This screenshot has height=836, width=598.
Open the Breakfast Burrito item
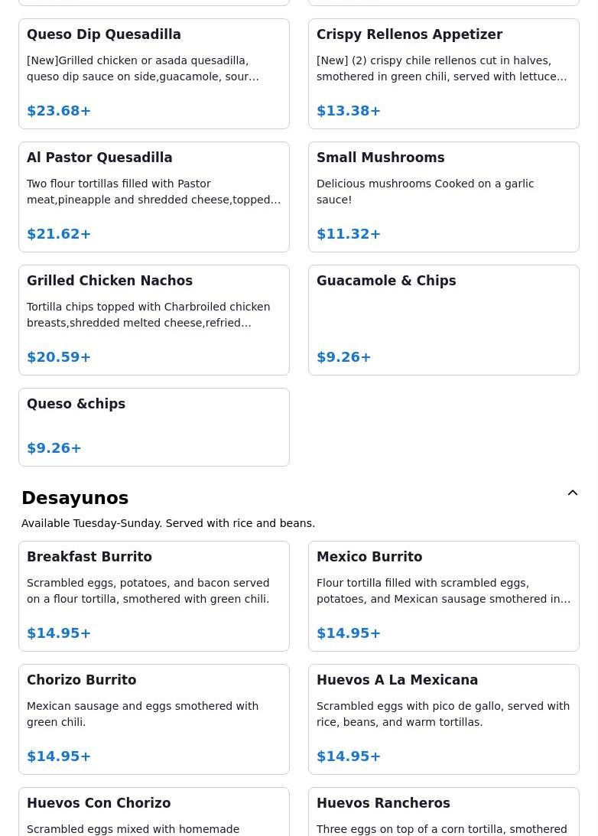[154, 596]
